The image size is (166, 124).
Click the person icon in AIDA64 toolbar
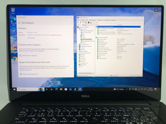tap(88, 22)
